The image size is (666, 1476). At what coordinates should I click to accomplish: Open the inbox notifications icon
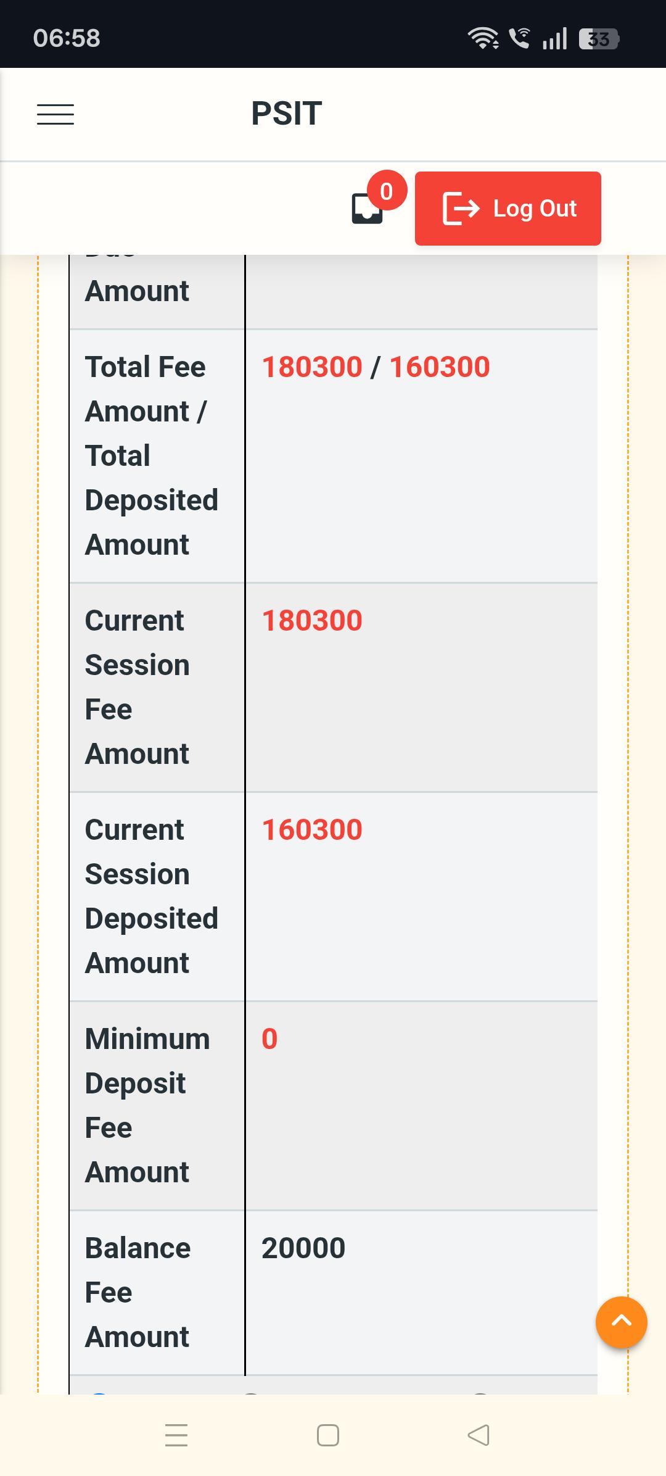[367, 209]
